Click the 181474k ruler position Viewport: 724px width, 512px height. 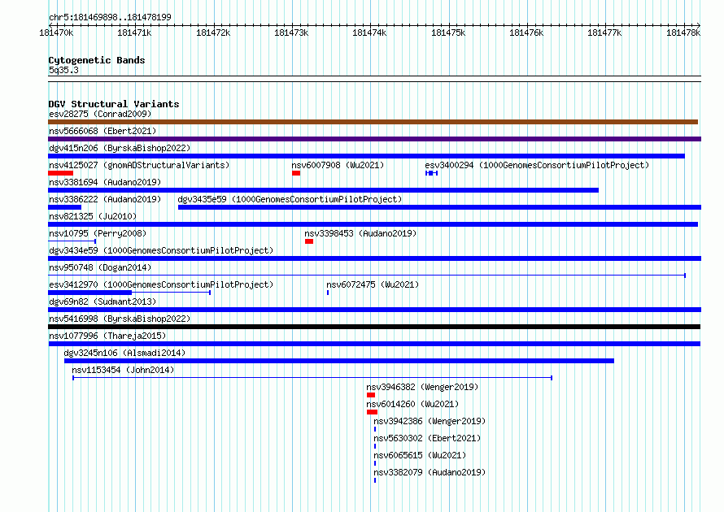(x=369, y=33)
